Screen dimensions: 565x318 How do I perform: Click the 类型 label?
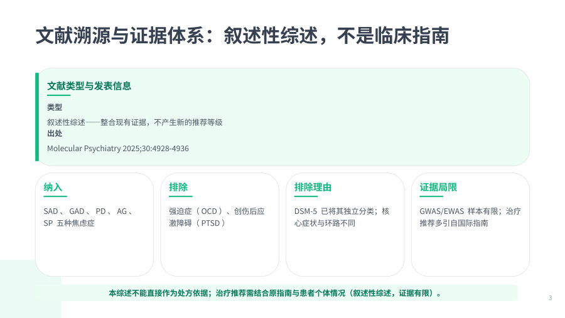coord(55,107)
